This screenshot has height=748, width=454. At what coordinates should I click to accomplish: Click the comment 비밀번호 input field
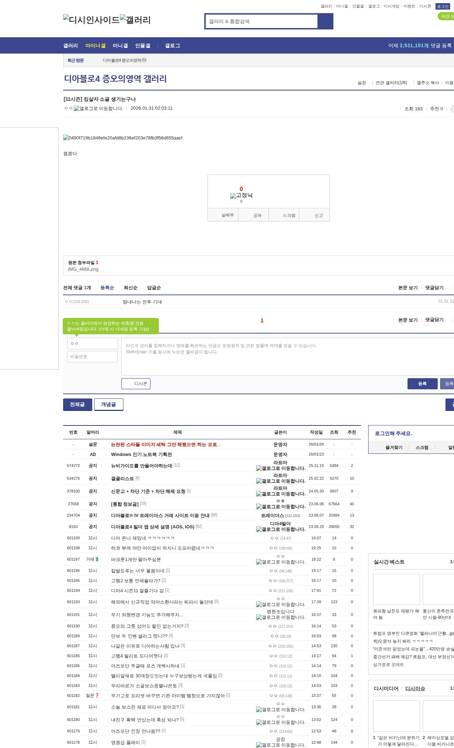pyautogui.click(x=93, y=357)
